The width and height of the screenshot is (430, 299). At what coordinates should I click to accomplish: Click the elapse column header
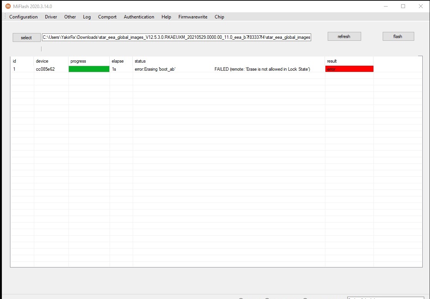(x=121, y=61)
